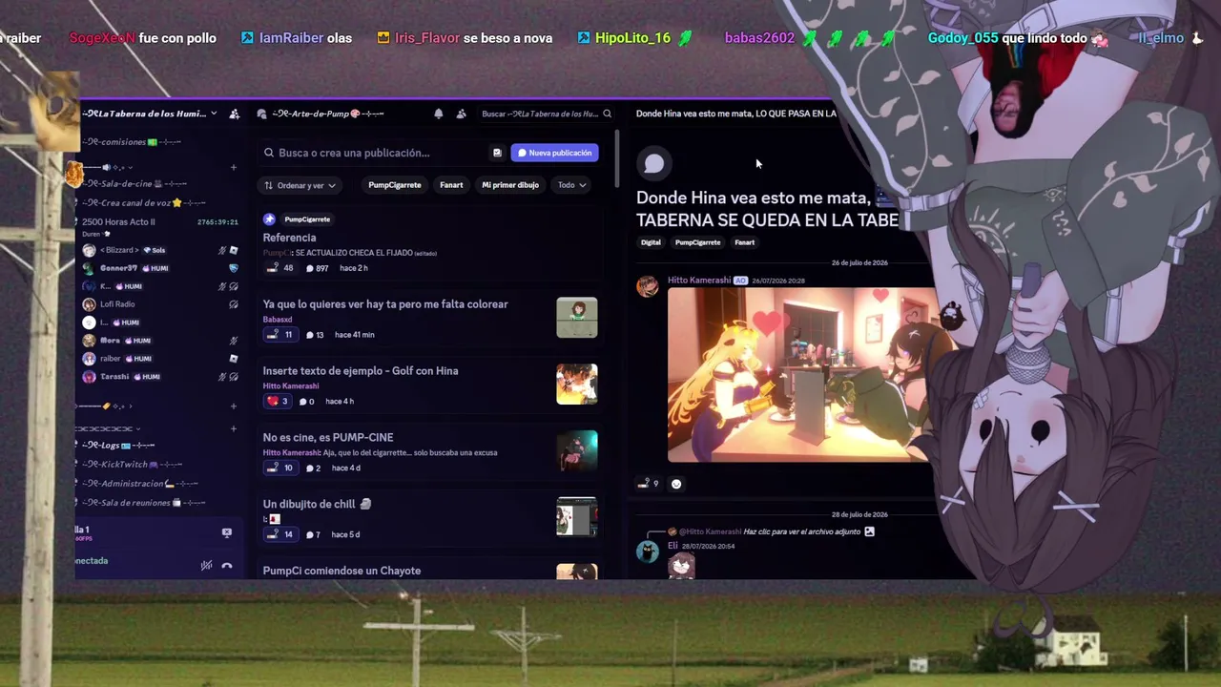Click the magnifier in the server search box

pyautogui.click(x=607, y=114)
